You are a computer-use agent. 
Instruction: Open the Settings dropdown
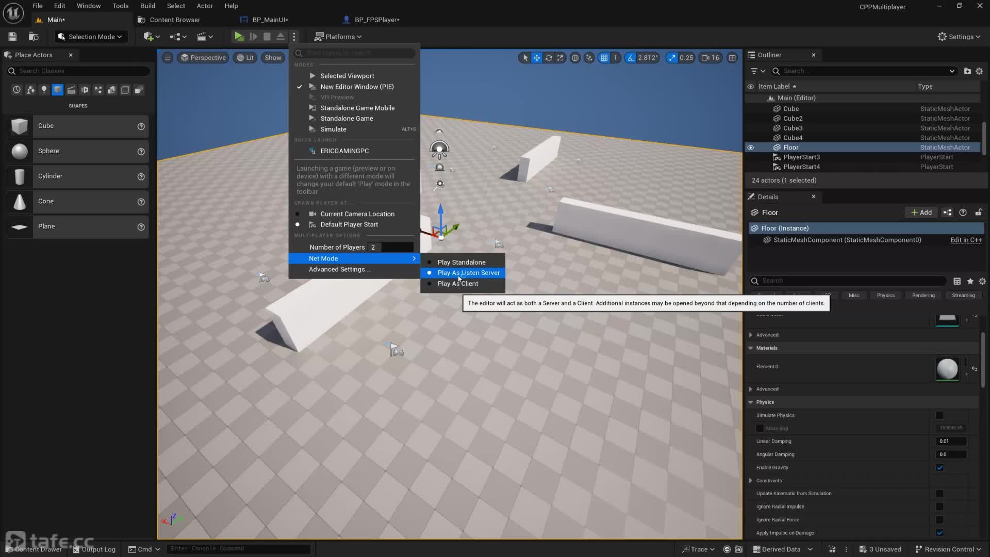click(959, 37)
